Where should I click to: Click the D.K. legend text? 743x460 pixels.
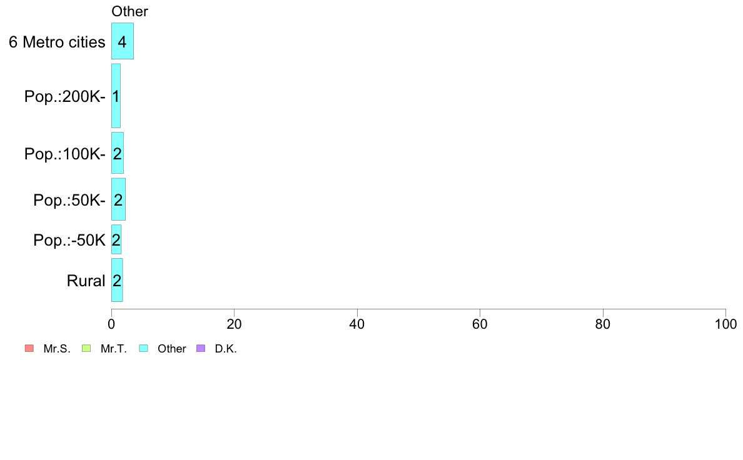(x=226, y=349)
